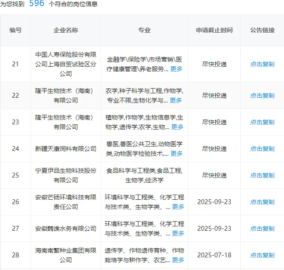Click majors text 食品科学与工程类,食品工程
284x270 pixels.
[x=144, y=171]
